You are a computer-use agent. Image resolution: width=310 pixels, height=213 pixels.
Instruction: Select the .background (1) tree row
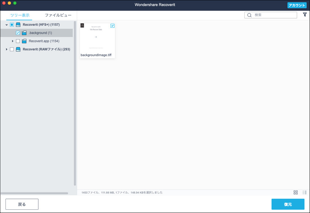pyautogui.click(x=36, y=33)
